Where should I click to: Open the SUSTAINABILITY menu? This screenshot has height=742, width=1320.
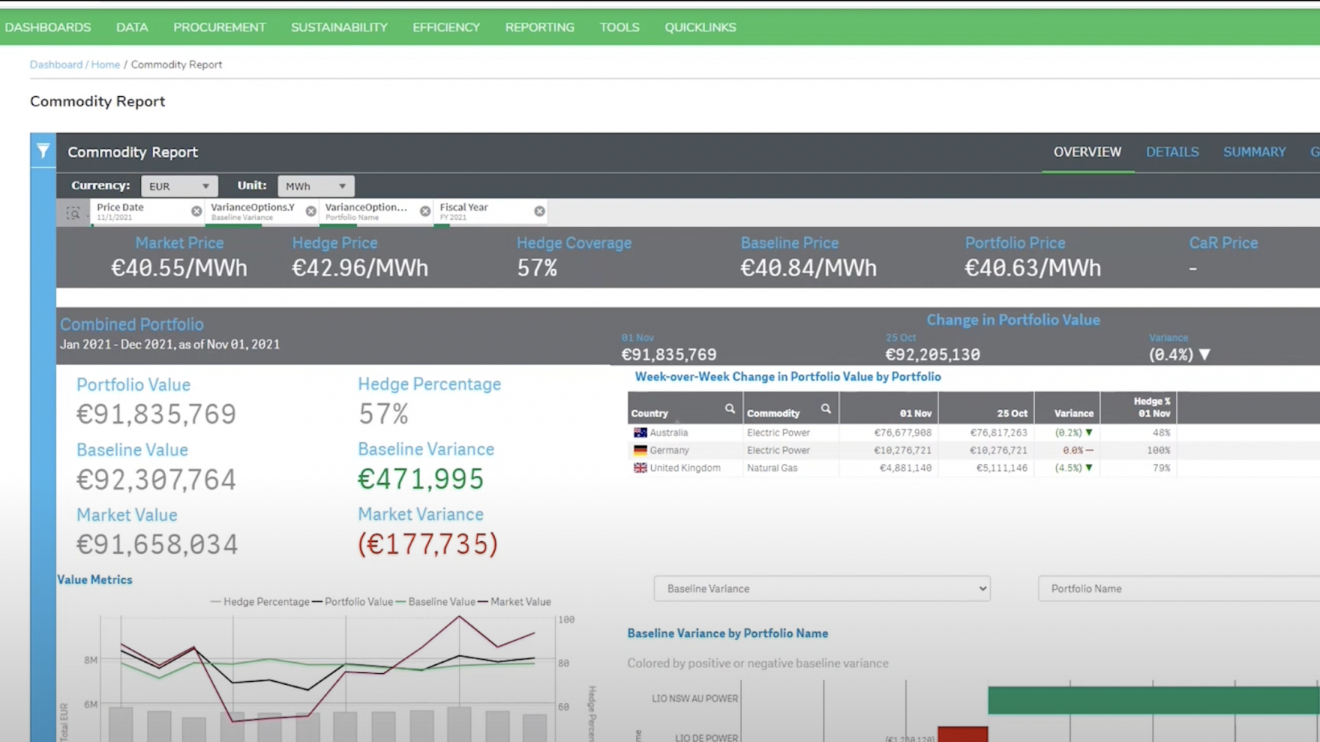pos(339,27)
